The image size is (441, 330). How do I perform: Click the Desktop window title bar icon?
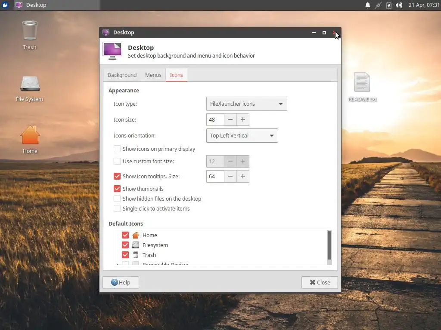[106, 33]
